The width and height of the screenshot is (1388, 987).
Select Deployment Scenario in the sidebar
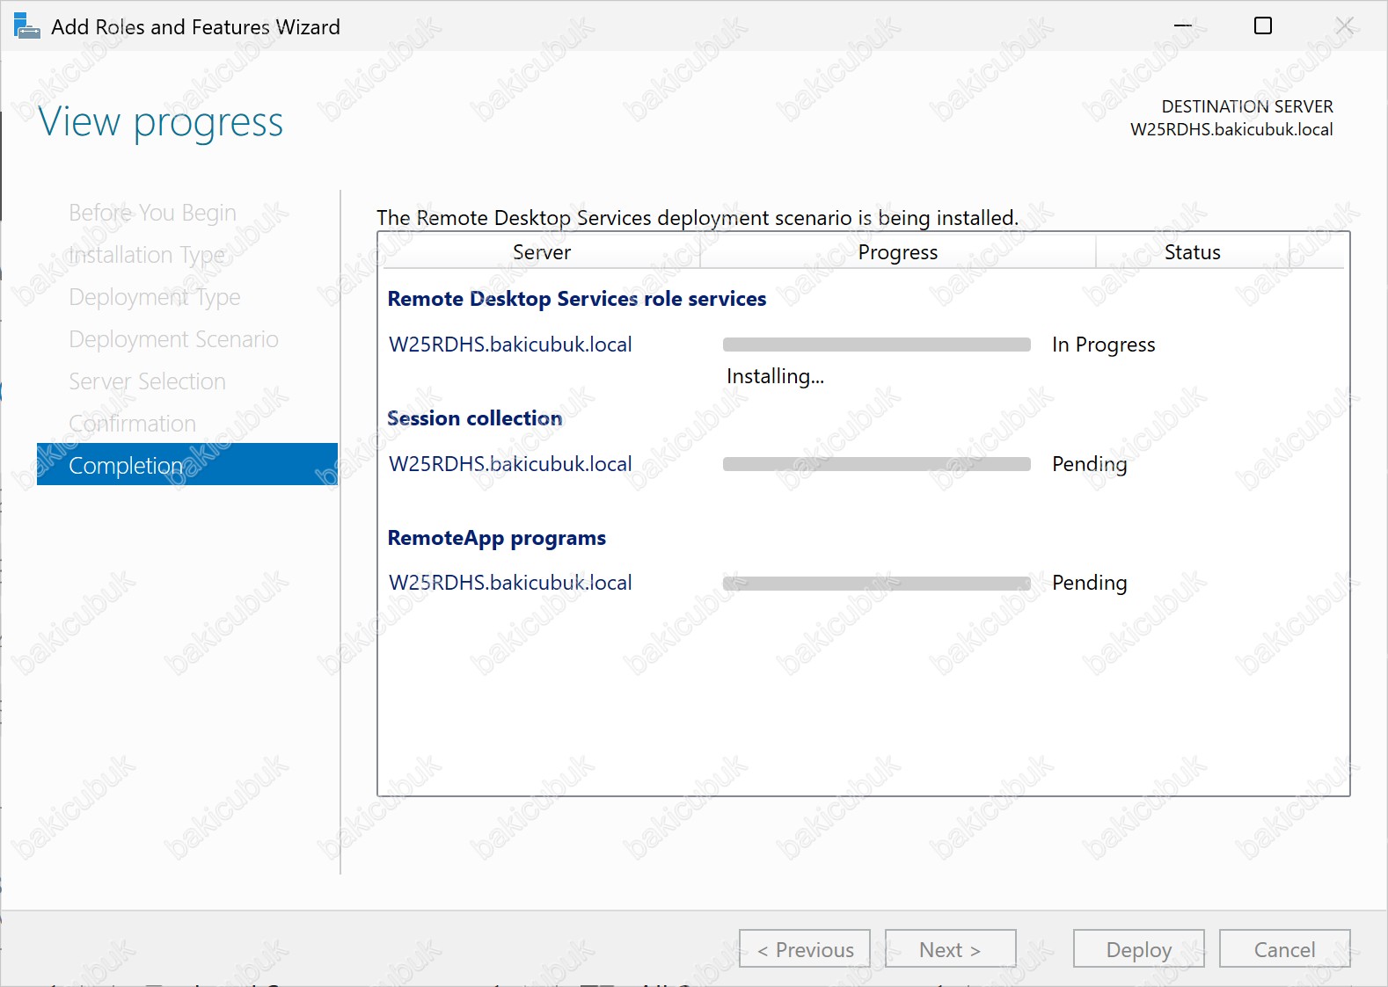point(173,339)
